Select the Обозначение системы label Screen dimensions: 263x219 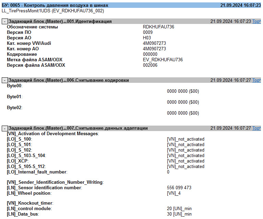(32, 27)
